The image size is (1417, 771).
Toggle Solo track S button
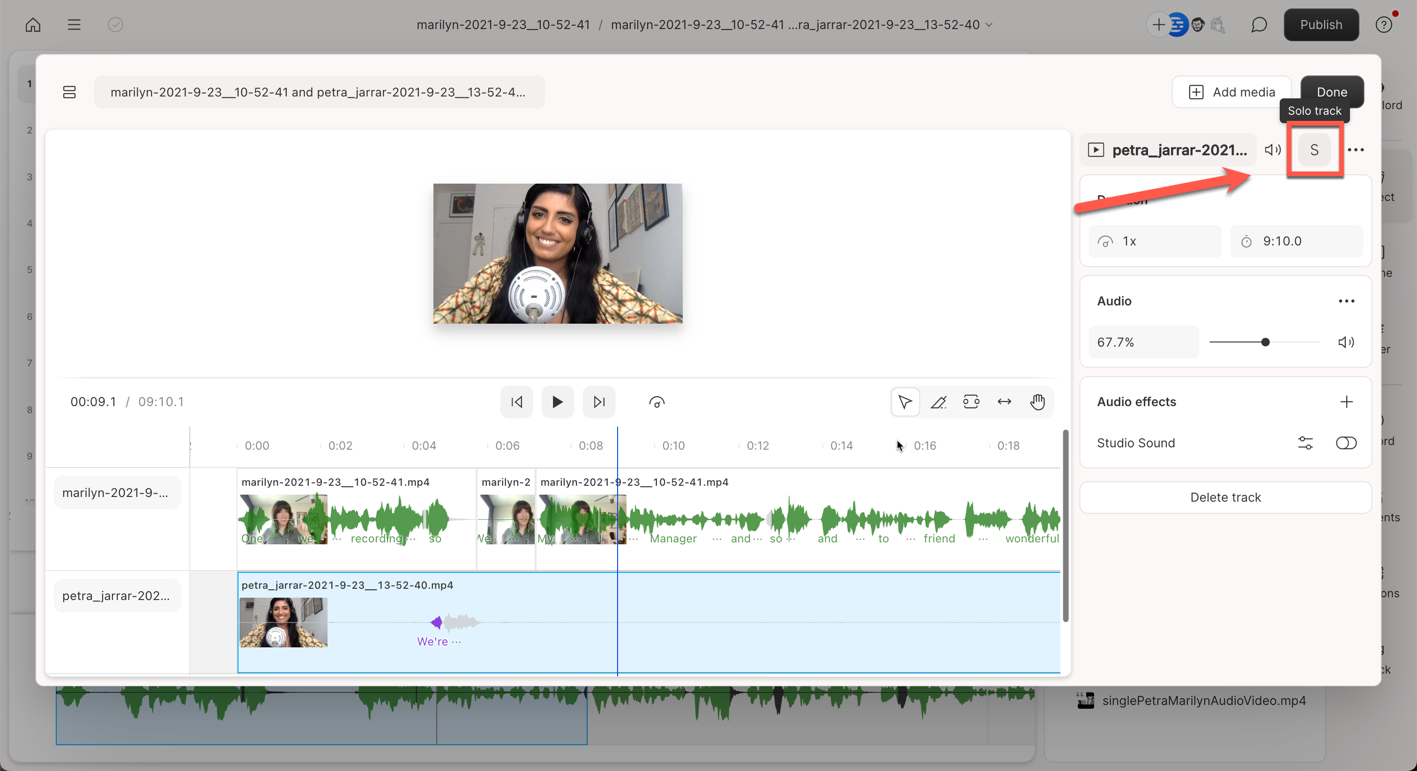(1314, 149)
